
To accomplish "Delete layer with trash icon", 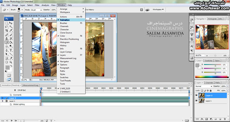I will point(224,119).
